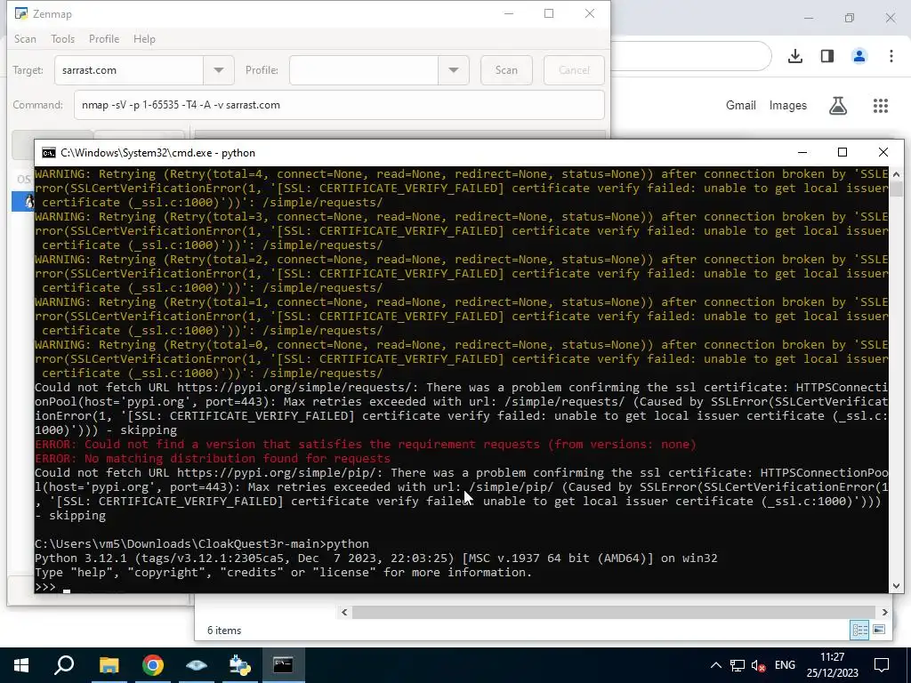The width and height of the screenshot is (911, 683).
Task: Open File Explorer from the taskbar
Action: 109,665
